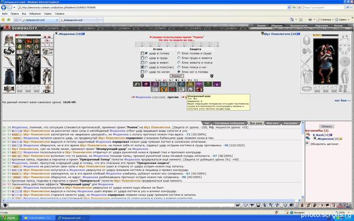The height and width of the screenshot is (221, 354).
Task: Toggle 'Обновлять автомат.' checkbox
Action: (307, 143)
